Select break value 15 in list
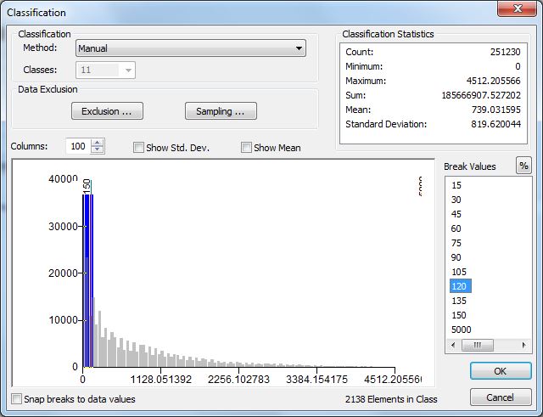The height and width of the screenshot is (417, 543). [456, 185]
